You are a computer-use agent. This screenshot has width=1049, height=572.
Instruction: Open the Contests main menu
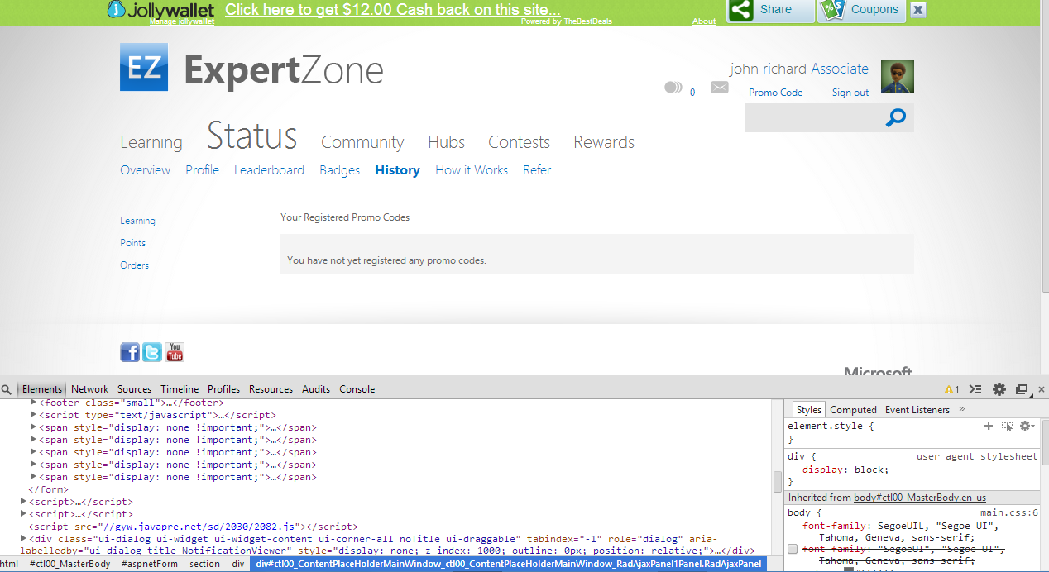(x=519, y=142)
